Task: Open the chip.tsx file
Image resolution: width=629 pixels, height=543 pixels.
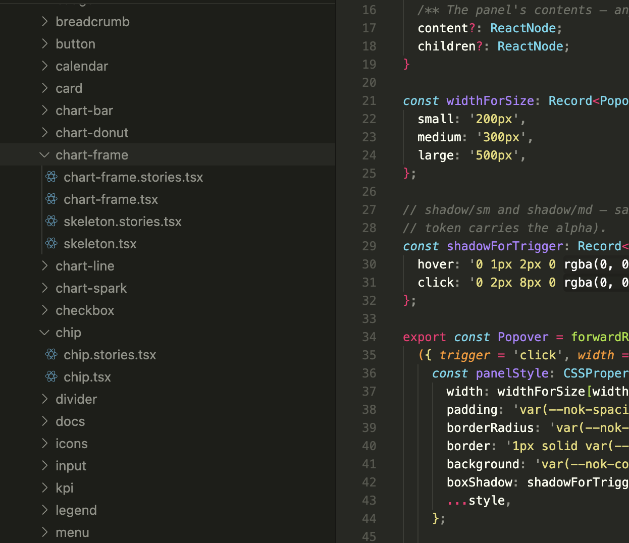Action: 87,377
